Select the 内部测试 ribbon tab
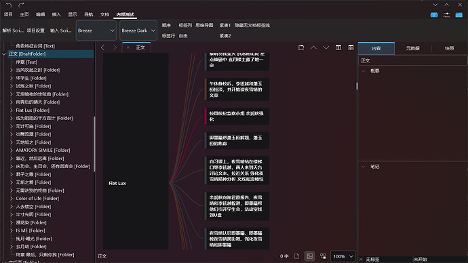Viewport: 468px width, 263px height. pyautogui.click(x=125, y=15)
